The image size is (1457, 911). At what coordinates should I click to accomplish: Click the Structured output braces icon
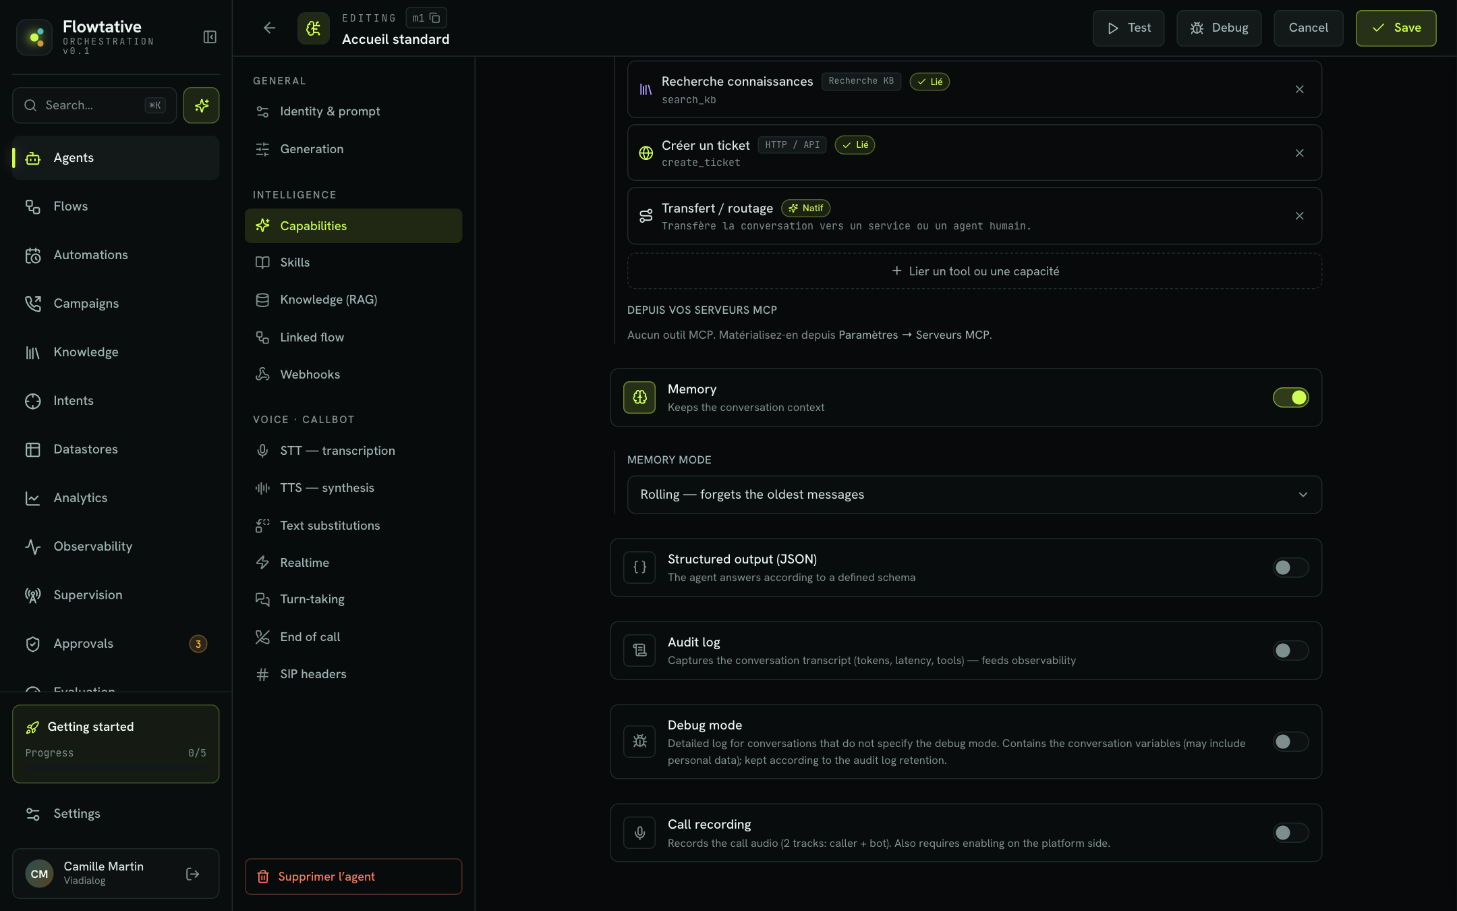click(x=639, y=568)
